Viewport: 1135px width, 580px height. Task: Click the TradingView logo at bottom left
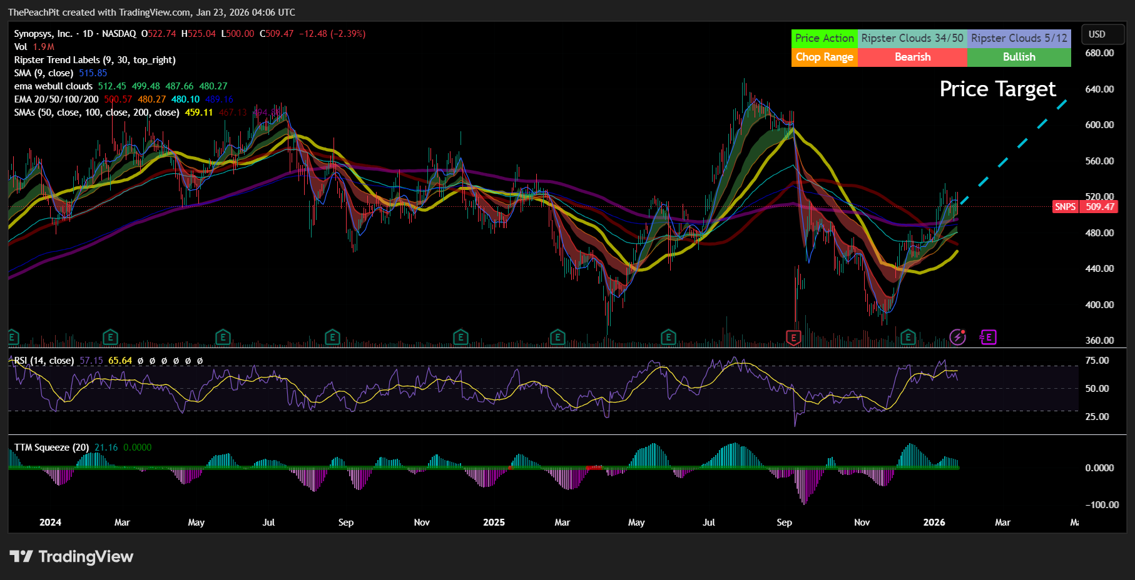(71, 556)
